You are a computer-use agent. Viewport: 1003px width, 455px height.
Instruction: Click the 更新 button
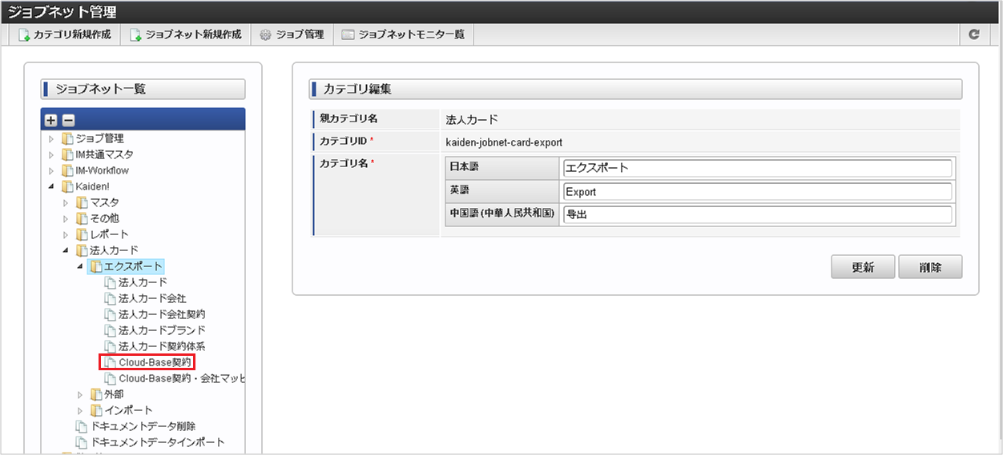click(863, 268)
